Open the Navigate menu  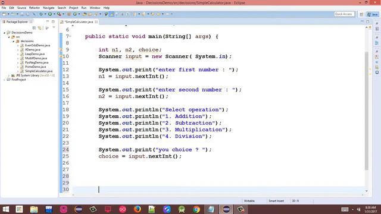[x=48, y=8]
